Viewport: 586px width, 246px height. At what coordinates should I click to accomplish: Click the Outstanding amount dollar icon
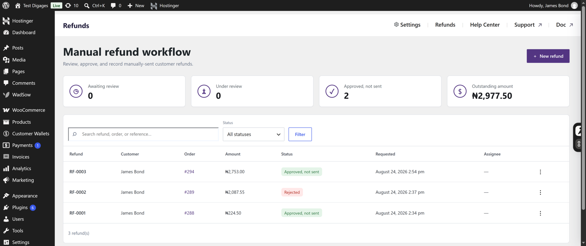tap(460, 91)
